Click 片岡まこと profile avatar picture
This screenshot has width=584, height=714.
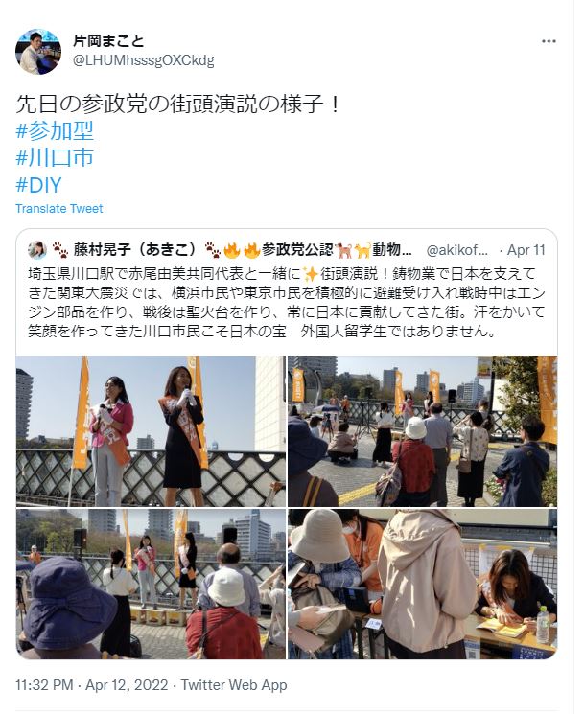[37, 51]
